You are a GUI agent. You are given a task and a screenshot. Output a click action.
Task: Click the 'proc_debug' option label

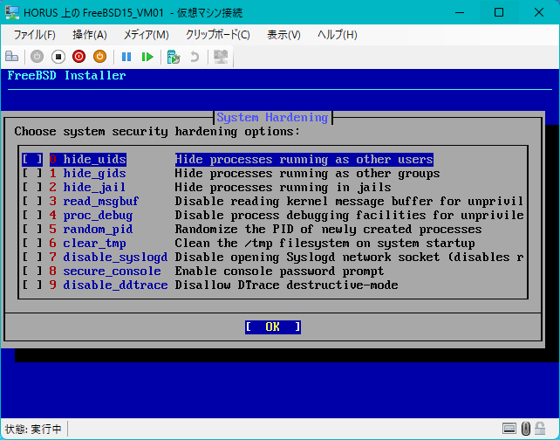point(98,215)
